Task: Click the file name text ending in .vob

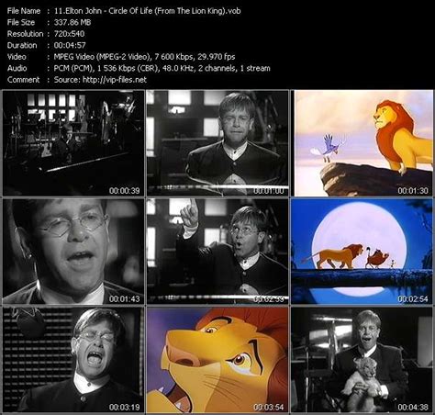Action: (x=147, y=11)
